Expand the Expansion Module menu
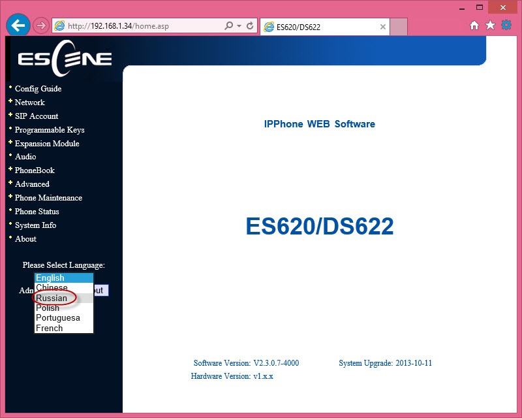Screen dimensions: 522x418 (47, 143)
